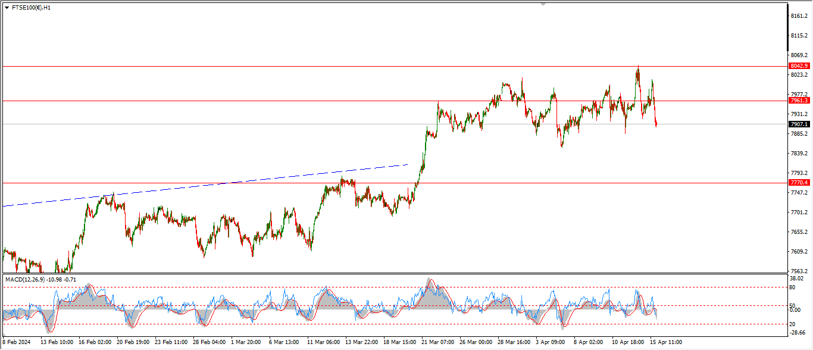This screenshot has width=813, height=350.
Task: Click the MACD(12,26,9) indicator label
Action: [x=40, y=279]
